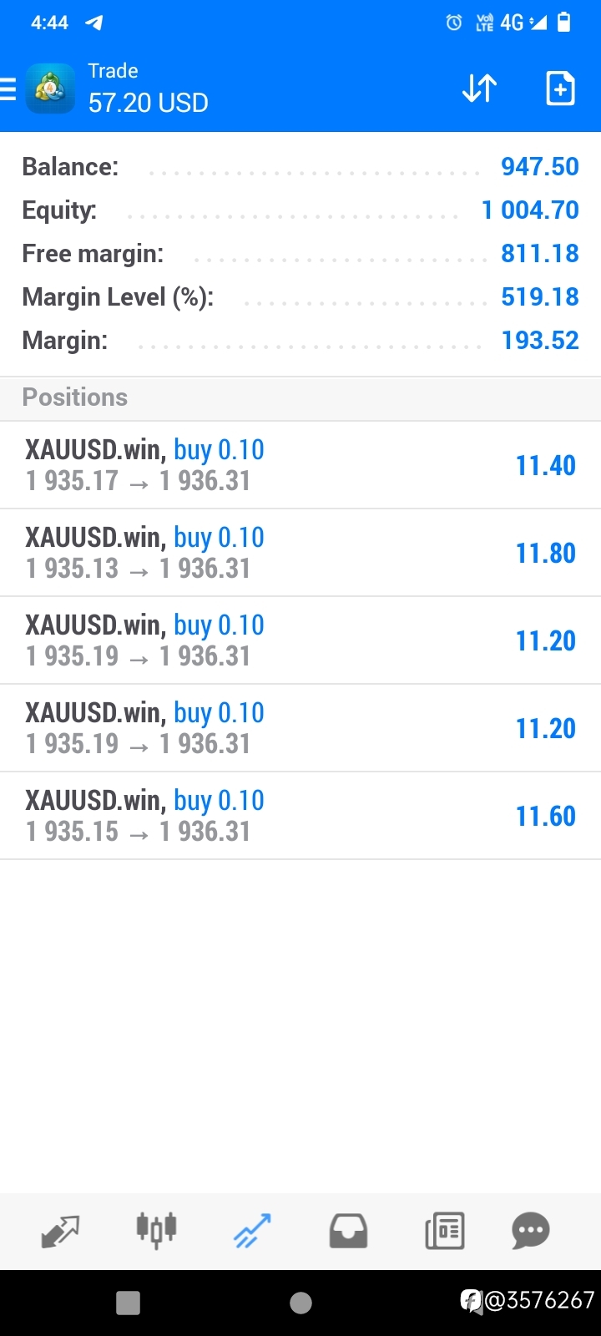Expand position opened at 1 935.13
This screenshot has width=601, height=1336.
click(x=300, y=553)
